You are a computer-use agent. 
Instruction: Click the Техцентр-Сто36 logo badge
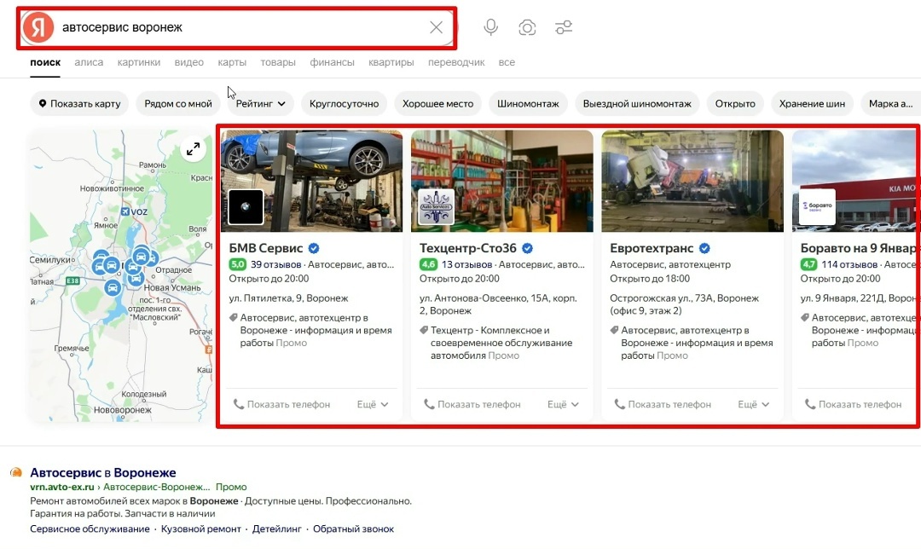coord(436,206)
